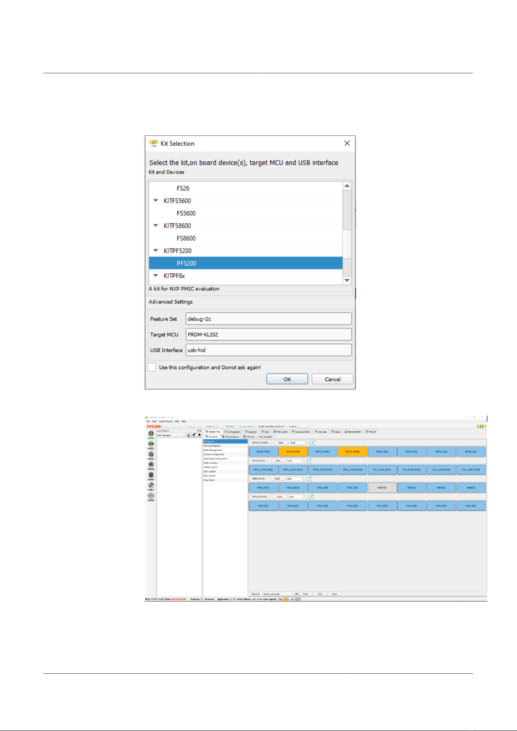
Task: Toggle the orange DEVICE_FAM[0] bit button
Action: tap(353, 452)
